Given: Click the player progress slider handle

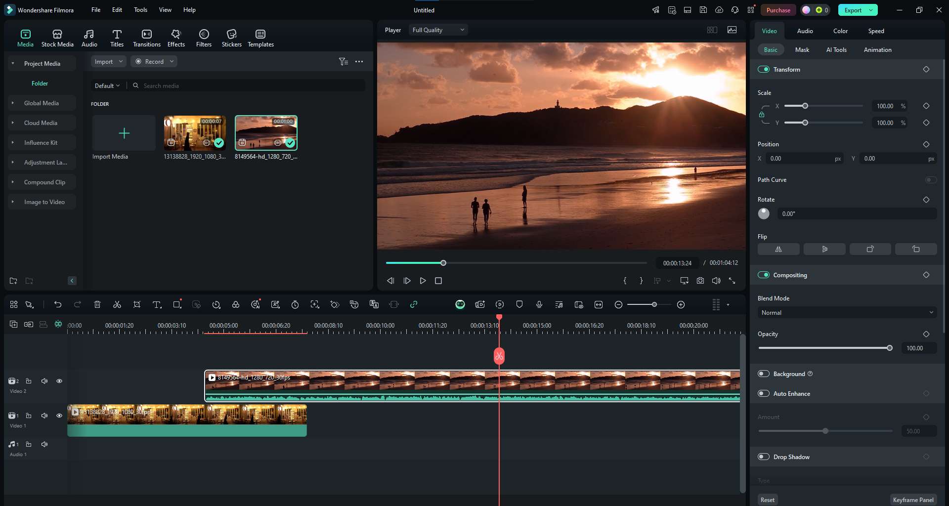Looking at the screenshot, I should (x=443, y=263).
